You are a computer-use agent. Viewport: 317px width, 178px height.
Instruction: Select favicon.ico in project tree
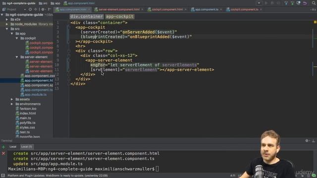[26, 109]
